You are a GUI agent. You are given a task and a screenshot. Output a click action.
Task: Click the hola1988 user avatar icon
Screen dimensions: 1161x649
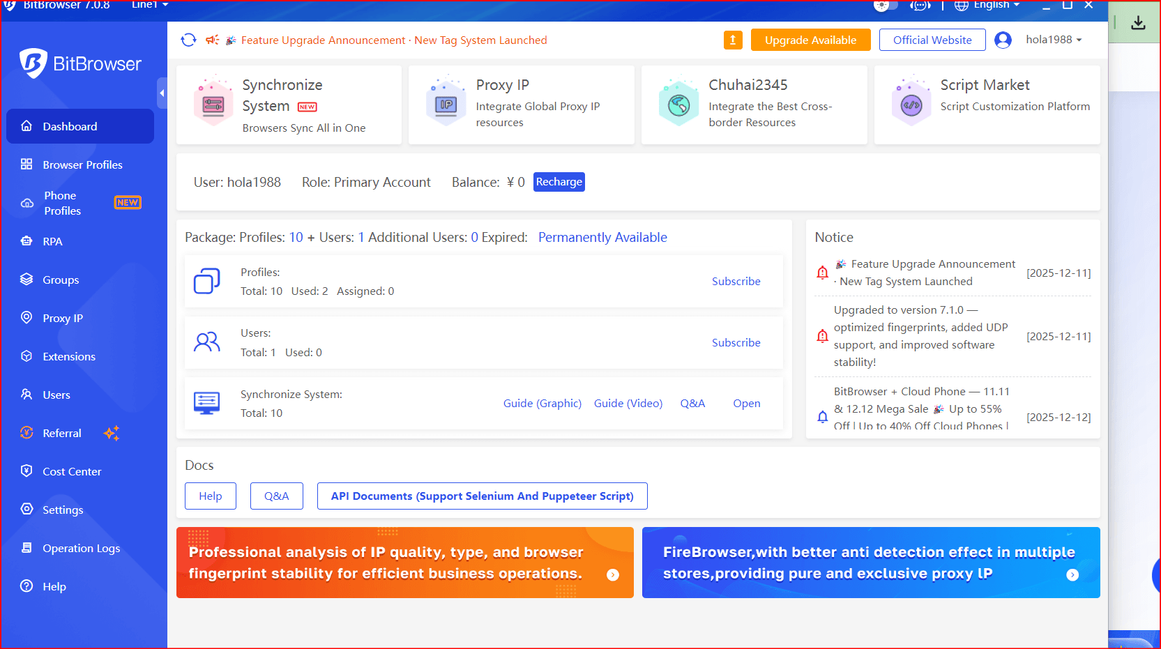tap(1003, 40)
